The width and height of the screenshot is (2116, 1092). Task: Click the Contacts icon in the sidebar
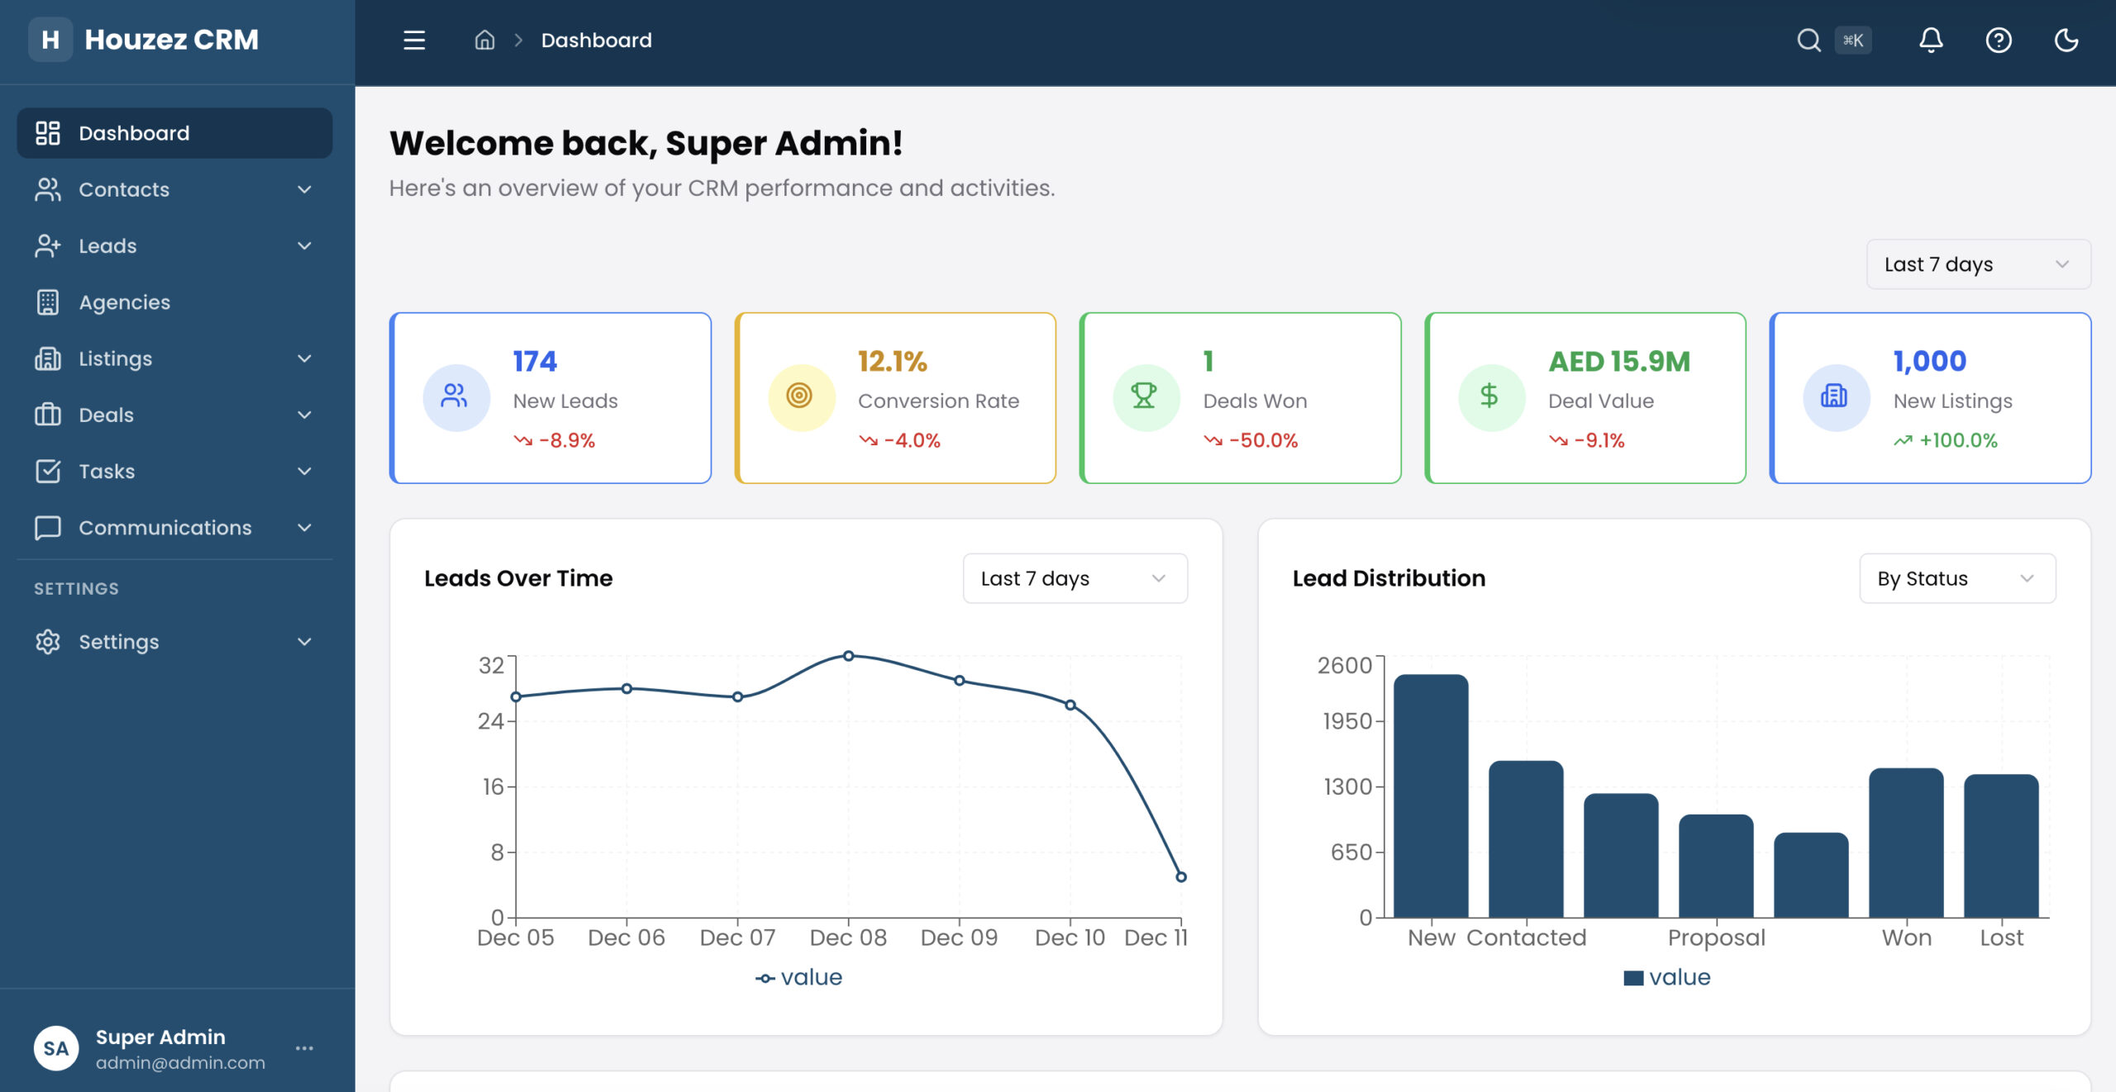click(49, 189)
